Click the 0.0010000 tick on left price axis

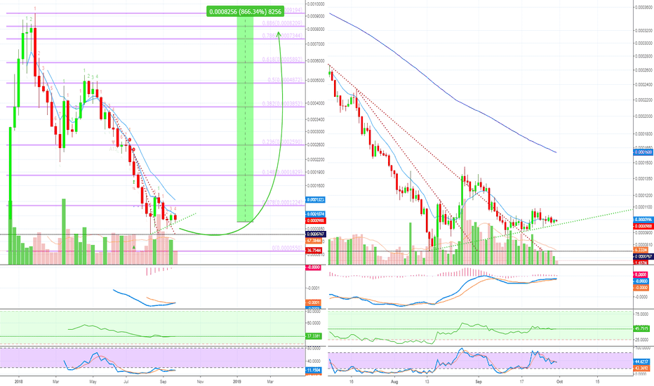315,4
